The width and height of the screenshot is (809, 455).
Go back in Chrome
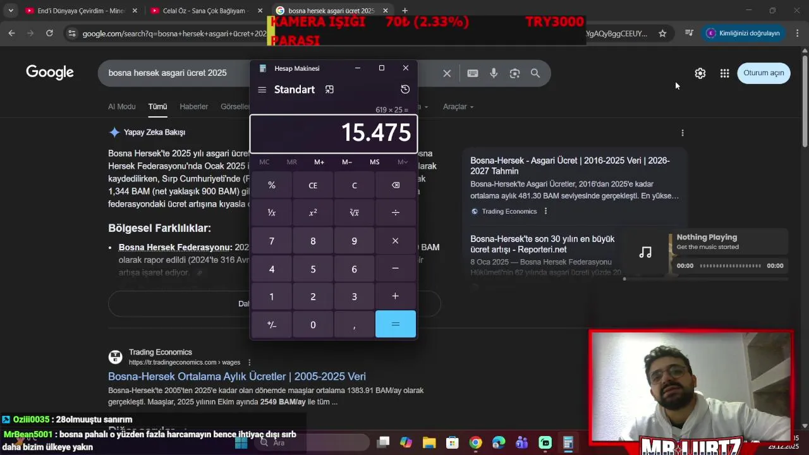(11, 33)
